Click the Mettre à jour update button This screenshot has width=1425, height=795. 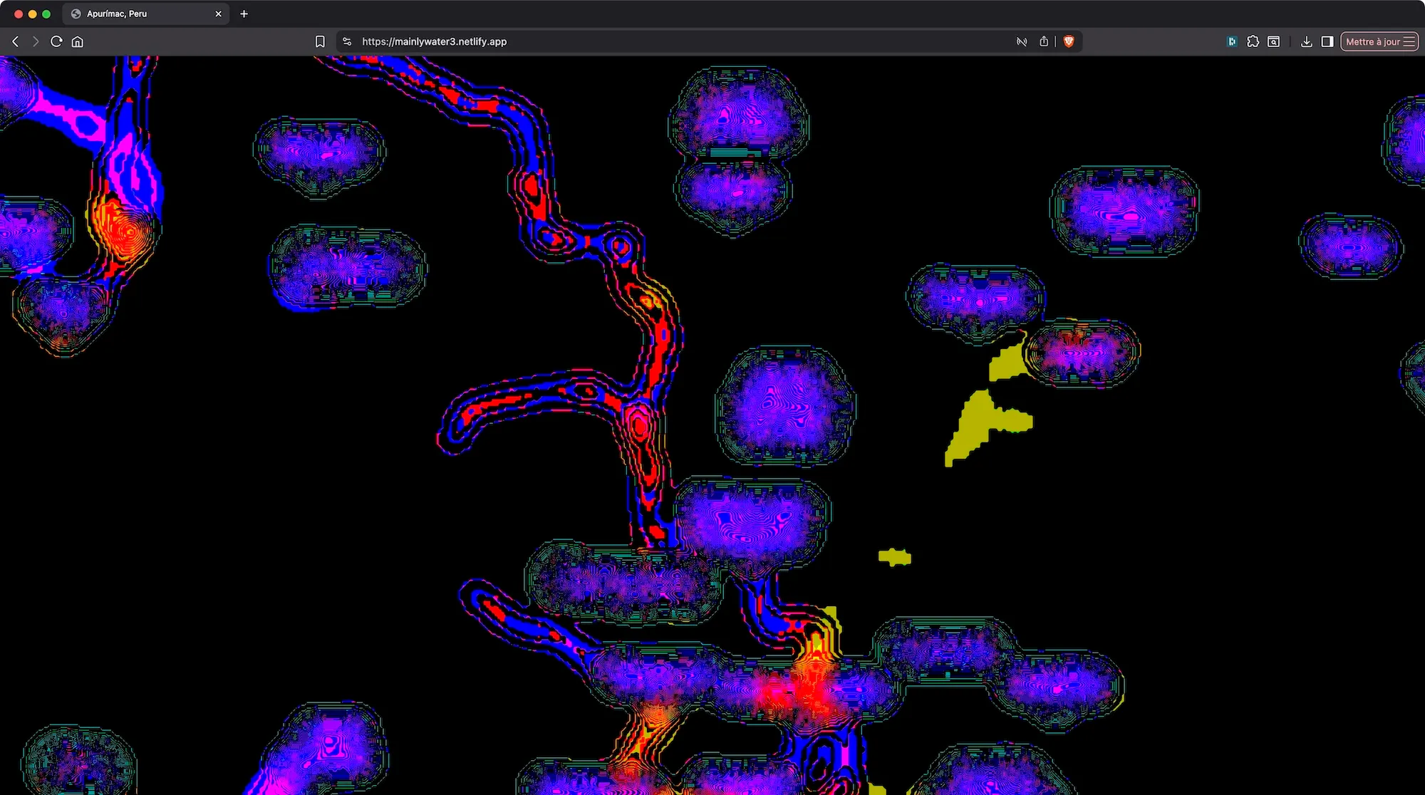point(1372,41)
